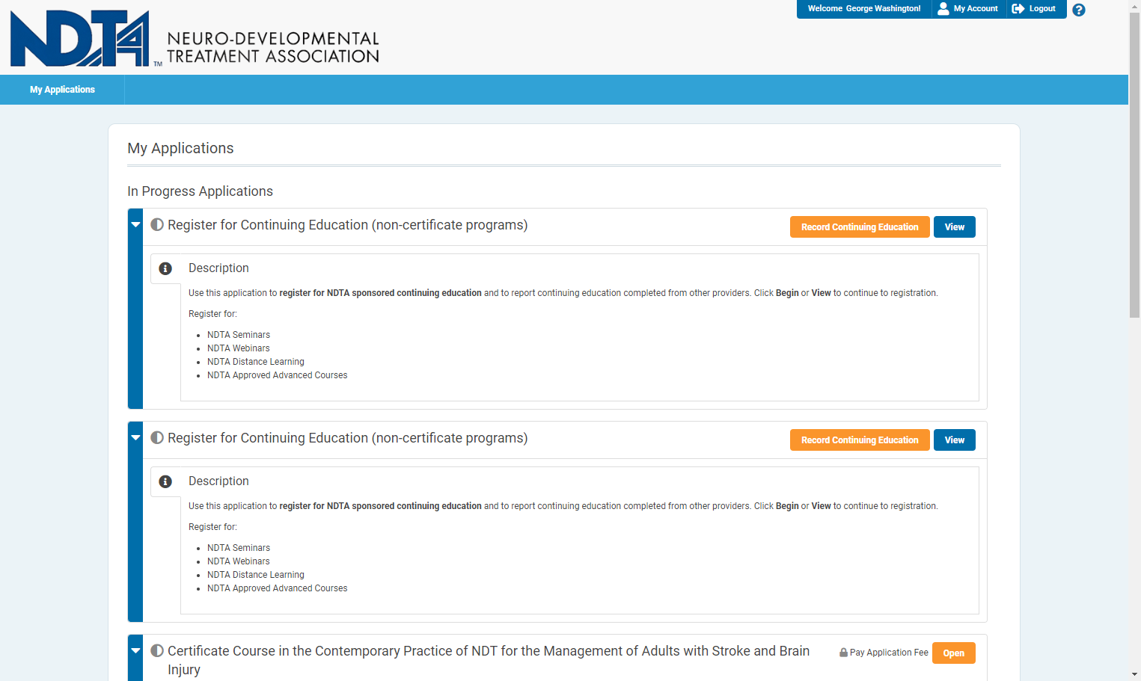Click NDTA Seminars in second application list
The image size is (1141, 681).
239,548
